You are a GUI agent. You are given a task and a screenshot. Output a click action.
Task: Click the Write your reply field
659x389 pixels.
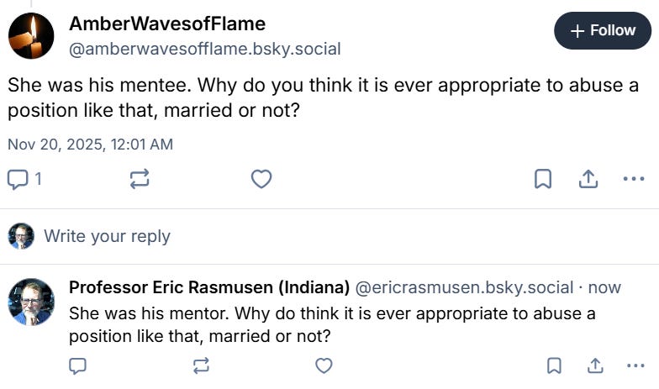[107, 236]
